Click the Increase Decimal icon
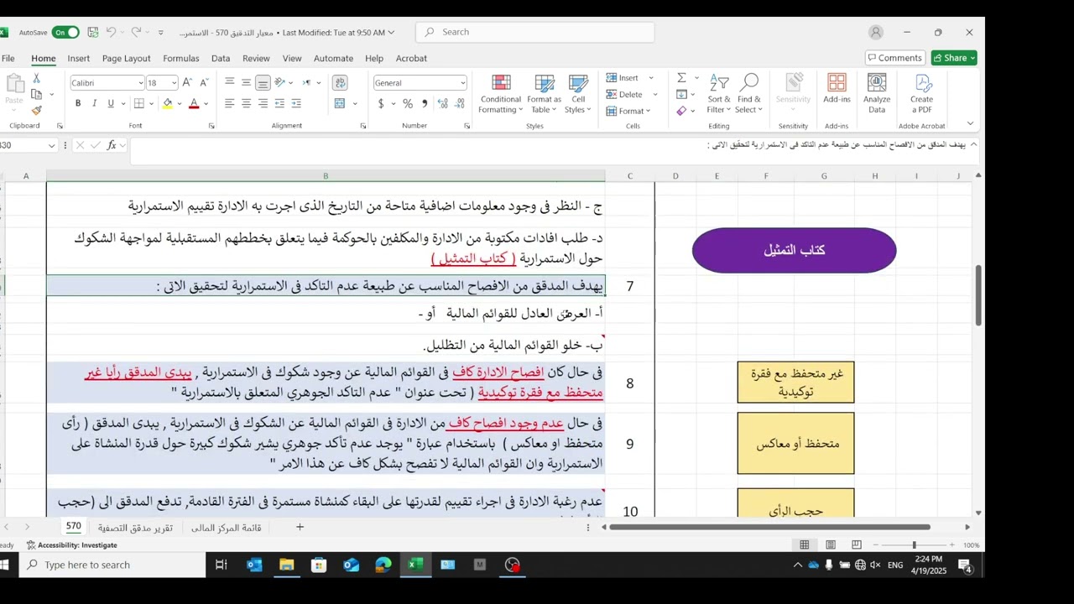 click(x=443, y=103)
